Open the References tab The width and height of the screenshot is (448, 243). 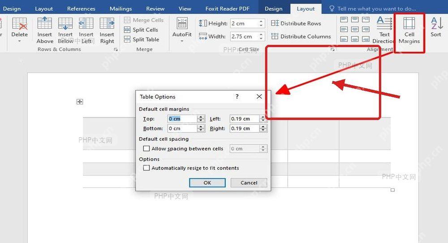coord(81,9)
